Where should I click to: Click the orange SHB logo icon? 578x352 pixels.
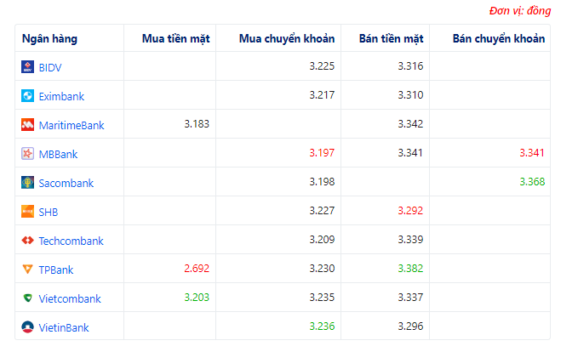[27, 212]
